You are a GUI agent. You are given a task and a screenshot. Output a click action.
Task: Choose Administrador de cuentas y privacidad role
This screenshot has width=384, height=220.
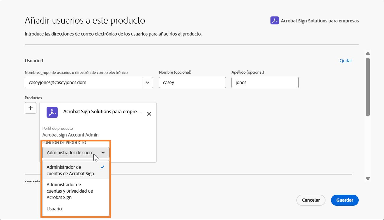(x=70, y=191)
